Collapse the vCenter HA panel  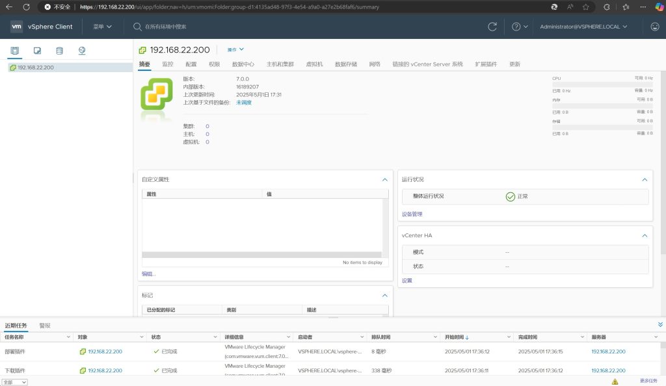tap(645, 236)
